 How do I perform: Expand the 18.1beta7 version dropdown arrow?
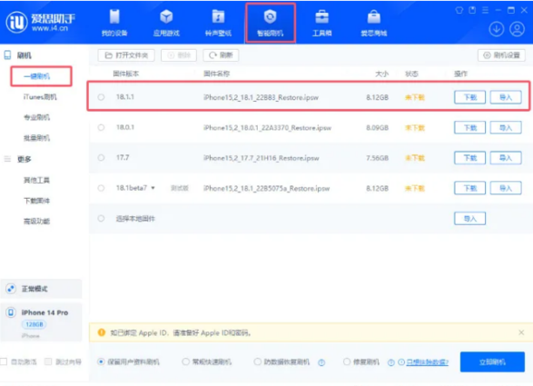[153, 188]
